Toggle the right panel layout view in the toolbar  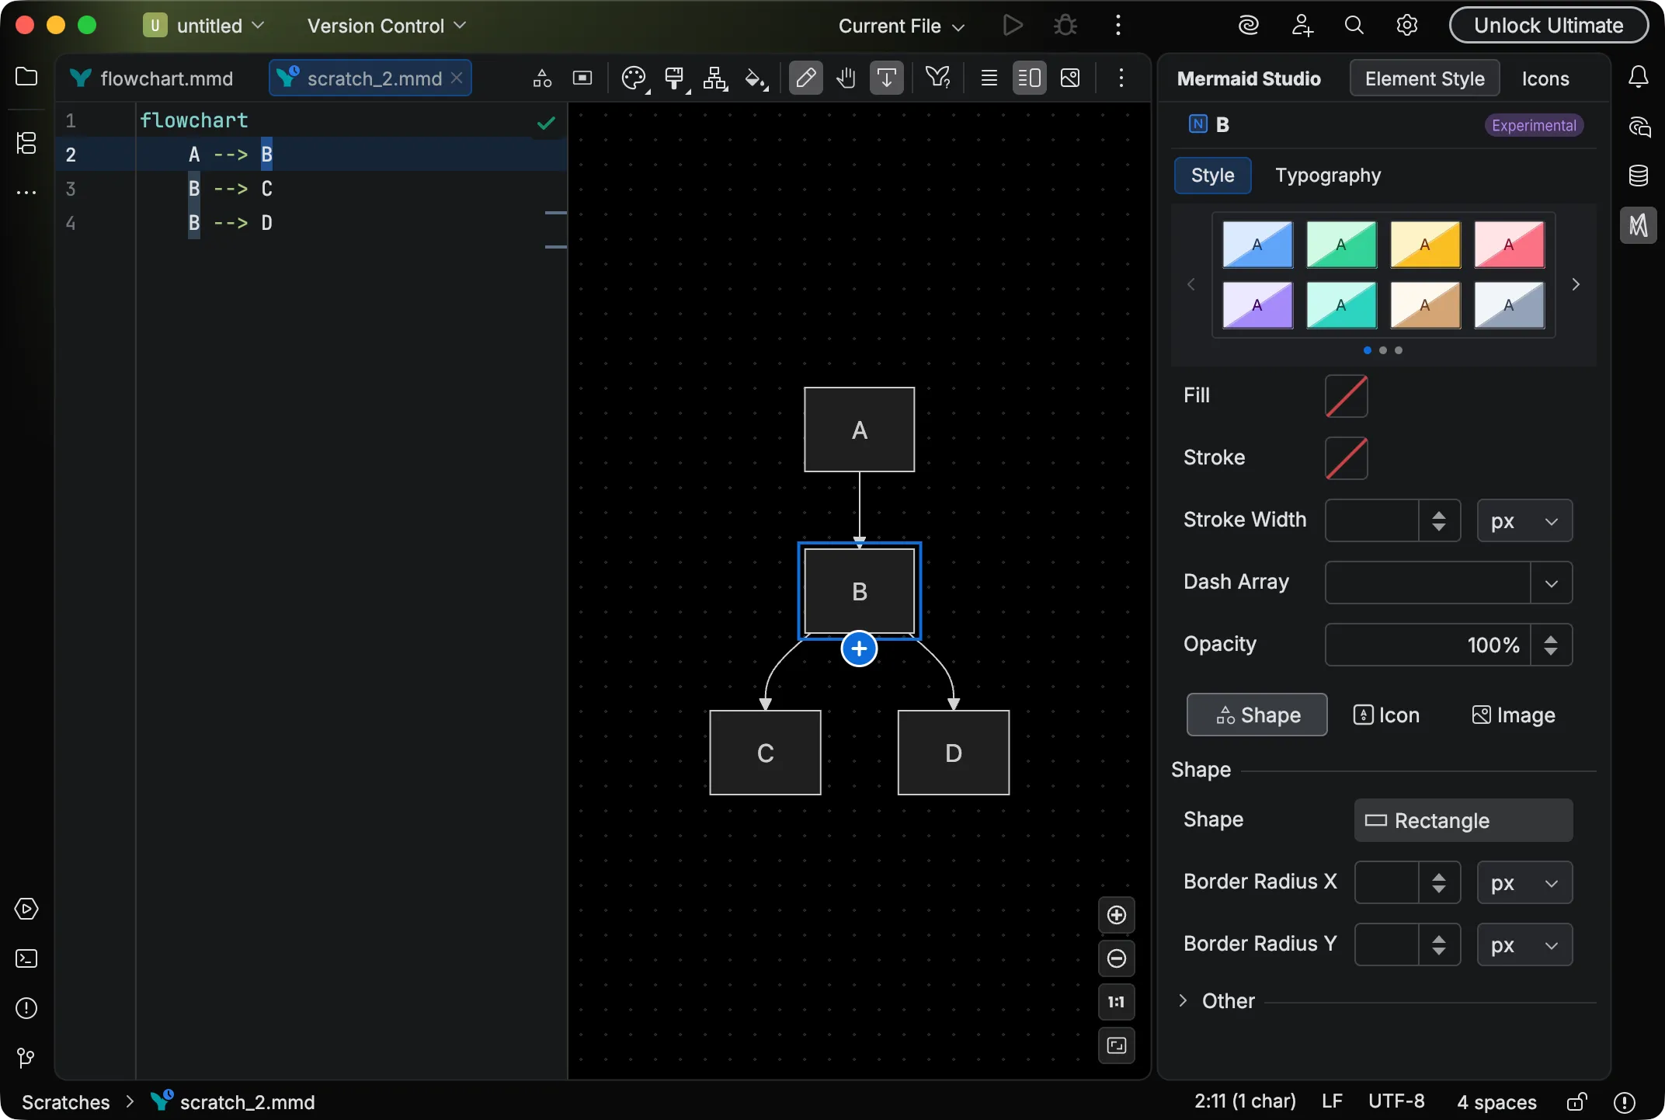(1030, 78)
